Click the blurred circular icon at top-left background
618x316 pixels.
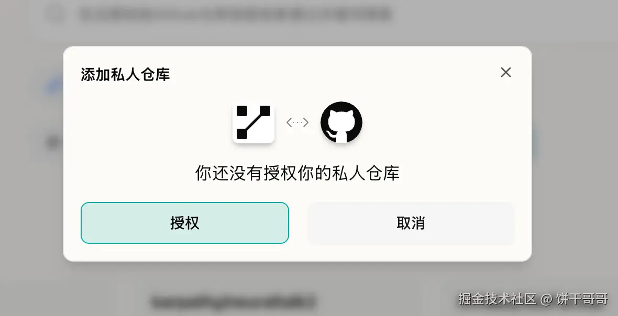pyautogui.click(x=57, y=14)
